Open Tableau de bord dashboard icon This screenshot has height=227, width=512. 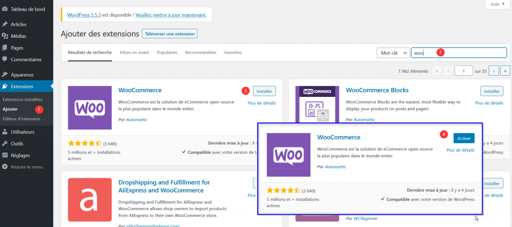click(5, 9)
